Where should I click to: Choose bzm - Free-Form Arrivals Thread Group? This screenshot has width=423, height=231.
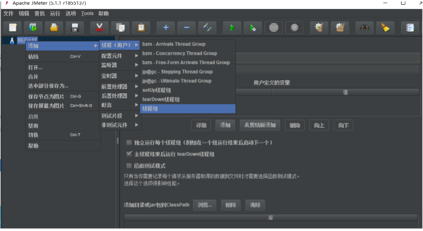[x=187, y=63]
